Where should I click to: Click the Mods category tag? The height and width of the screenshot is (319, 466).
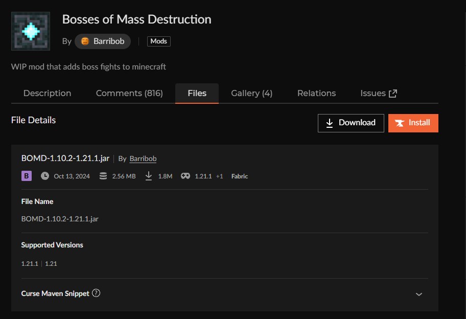point(158,41)
